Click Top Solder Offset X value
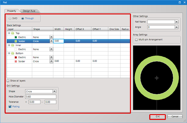This screenshot has height=123, width=187. click(x=78, y=41)
